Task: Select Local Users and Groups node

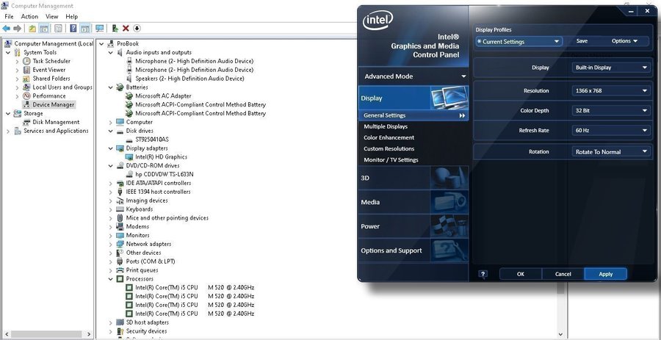Action: click(x=62, y=87)
